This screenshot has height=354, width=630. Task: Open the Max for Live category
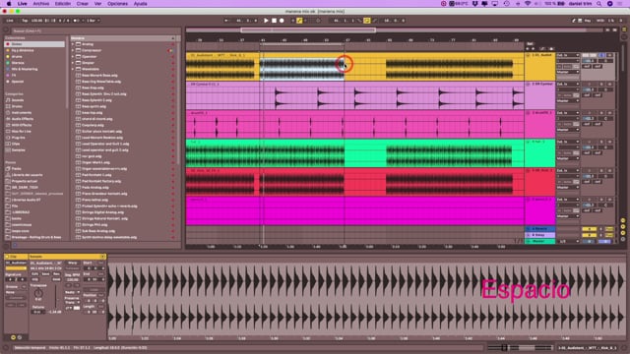click(x=22, y=131)
